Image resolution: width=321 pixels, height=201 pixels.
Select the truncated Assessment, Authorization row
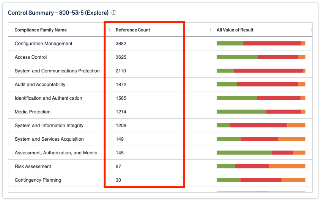(x=58, y=153)
